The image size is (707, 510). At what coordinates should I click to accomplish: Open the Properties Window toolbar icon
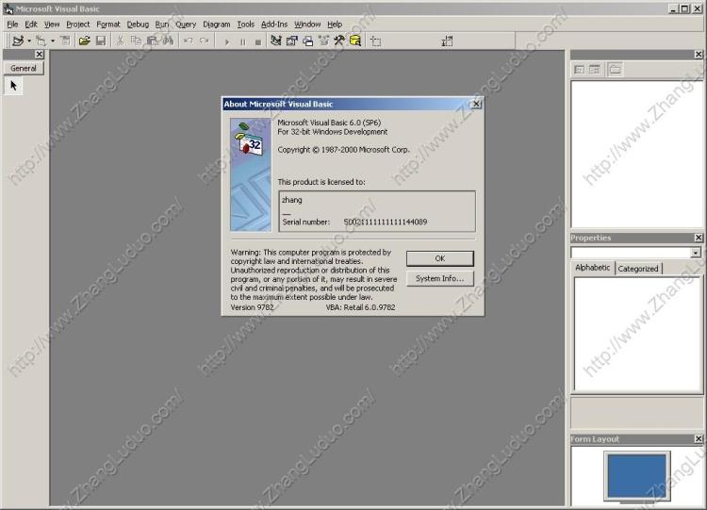(292, 41)
